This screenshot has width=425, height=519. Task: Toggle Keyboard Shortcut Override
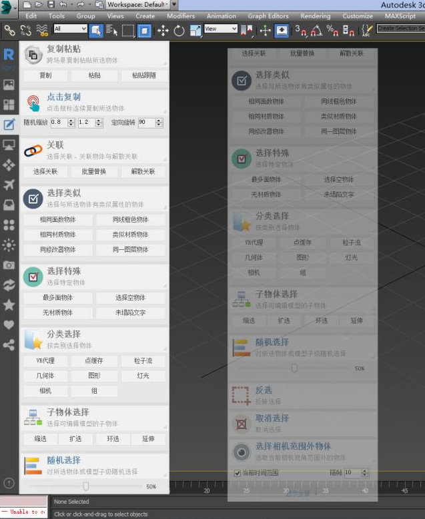282,31
